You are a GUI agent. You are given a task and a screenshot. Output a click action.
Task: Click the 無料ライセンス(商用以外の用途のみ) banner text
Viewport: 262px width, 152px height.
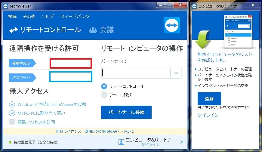click(x=95, y=132)
